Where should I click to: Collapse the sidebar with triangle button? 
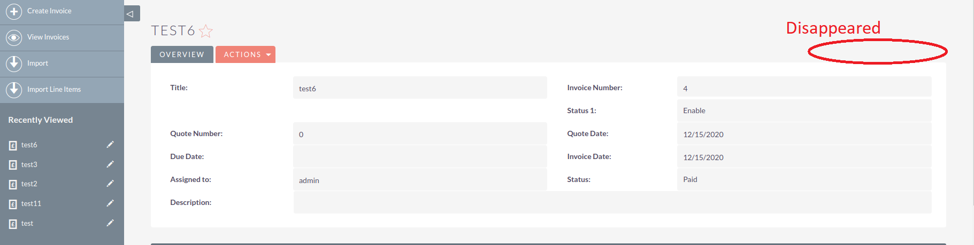[132, 13]
